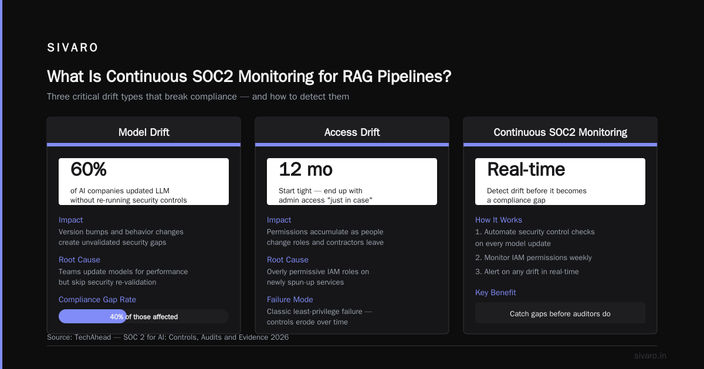Screen dimensions: 704x369
Task: Click the Impact label in Access Drift
Action: (279, 220)
